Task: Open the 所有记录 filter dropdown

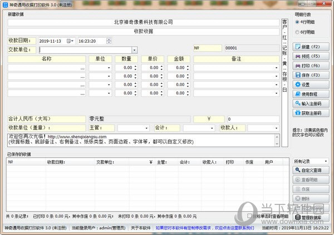Action: (326, 161)
